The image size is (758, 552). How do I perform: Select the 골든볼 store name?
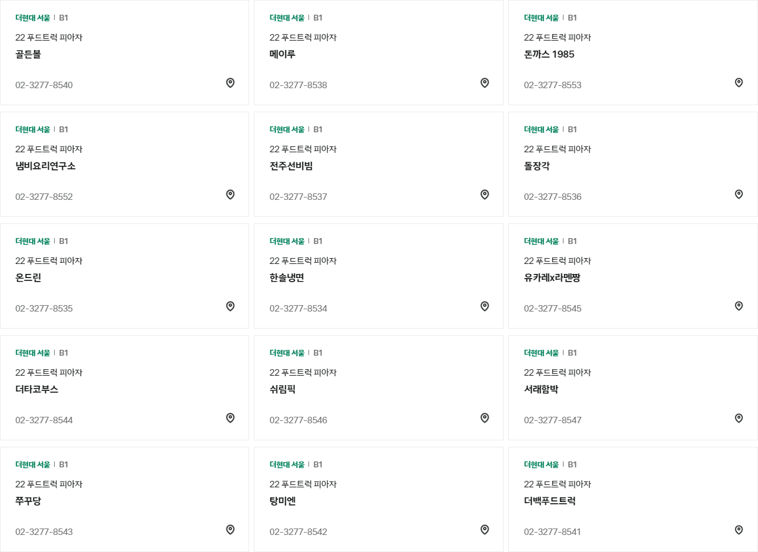[x=28, y=54]
